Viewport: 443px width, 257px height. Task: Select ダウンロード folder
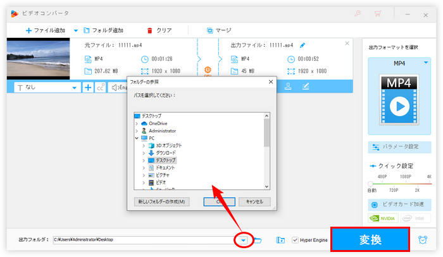[x=166, y=153]
